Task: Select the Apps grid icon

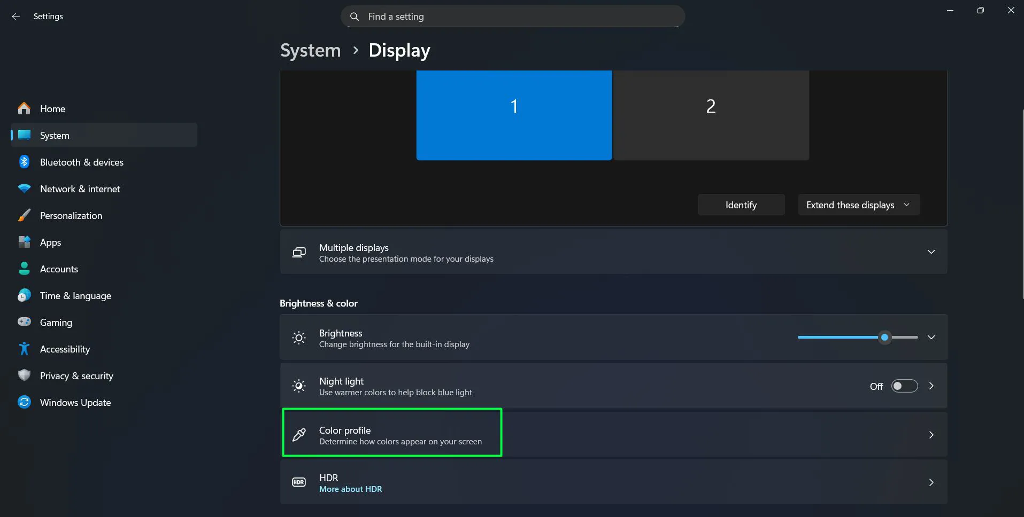Action: click(24, 242)
